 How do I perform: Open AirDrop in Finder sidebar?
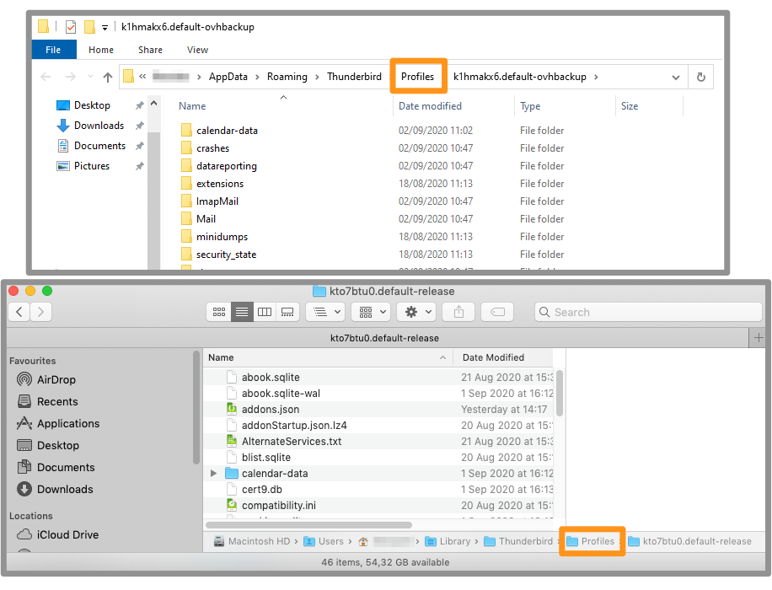pyautogui.click(x=56, y=380)
